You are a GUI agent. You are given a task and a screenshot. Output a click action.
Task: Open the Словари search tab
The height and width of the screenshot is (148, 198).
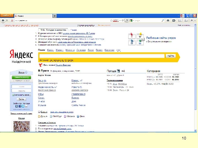coord(81,50)
